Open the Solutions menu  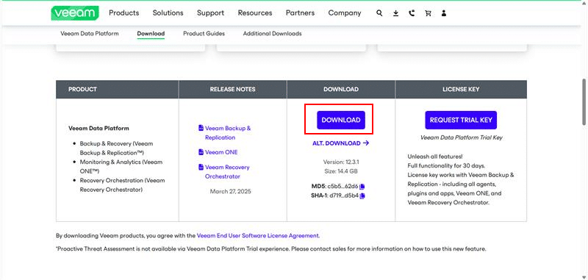coord(168,13)
